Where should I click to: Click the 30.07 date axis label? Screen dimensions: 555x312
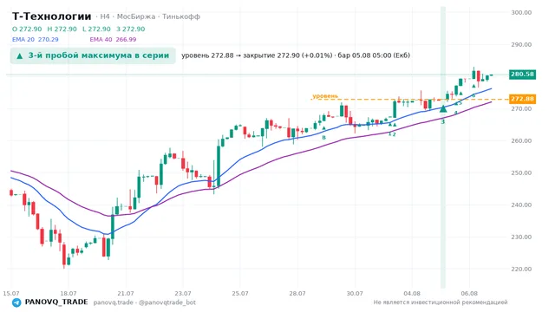[355, 294]
